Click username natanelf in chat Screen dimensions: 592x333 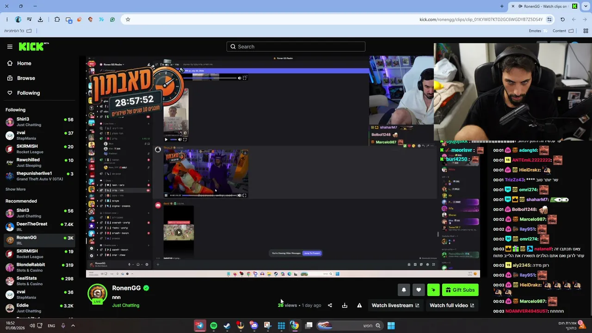click(543, 249)
